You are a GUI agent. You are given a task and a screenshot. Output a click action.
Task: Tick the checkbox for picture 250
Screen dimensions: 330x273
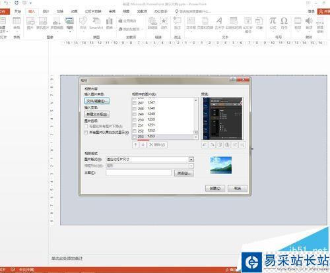[x=135, y=120]
